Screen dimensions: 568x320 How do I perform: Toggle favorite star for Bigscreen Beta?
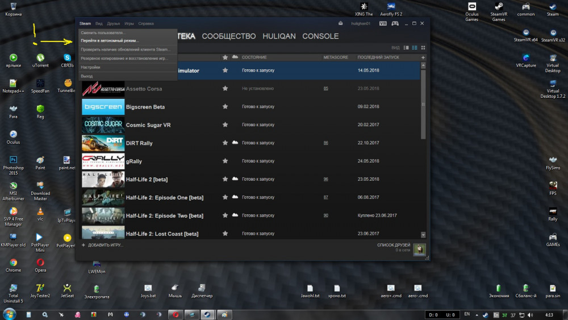click(225, 106)
